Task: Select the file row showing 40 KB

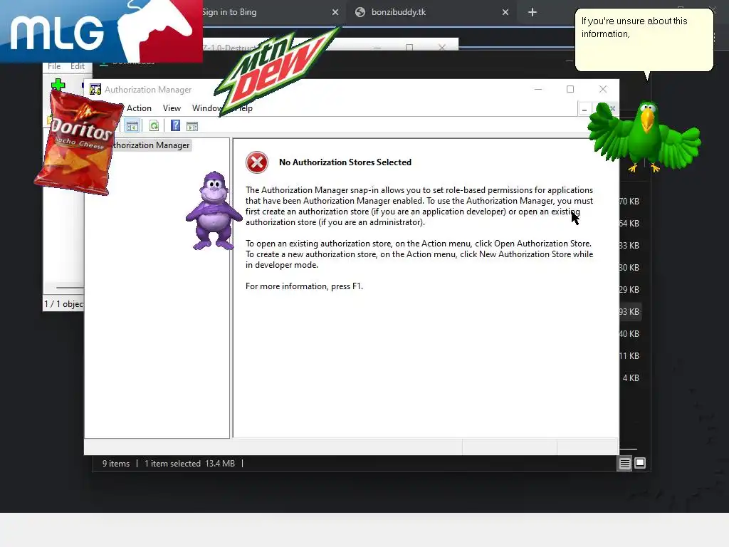Action: [x=631, y=334]
